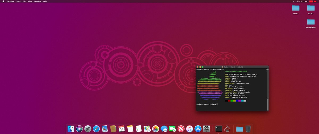
Task: Click the 'Shell: bash 3.2.57' line
Action: point(233,82)
